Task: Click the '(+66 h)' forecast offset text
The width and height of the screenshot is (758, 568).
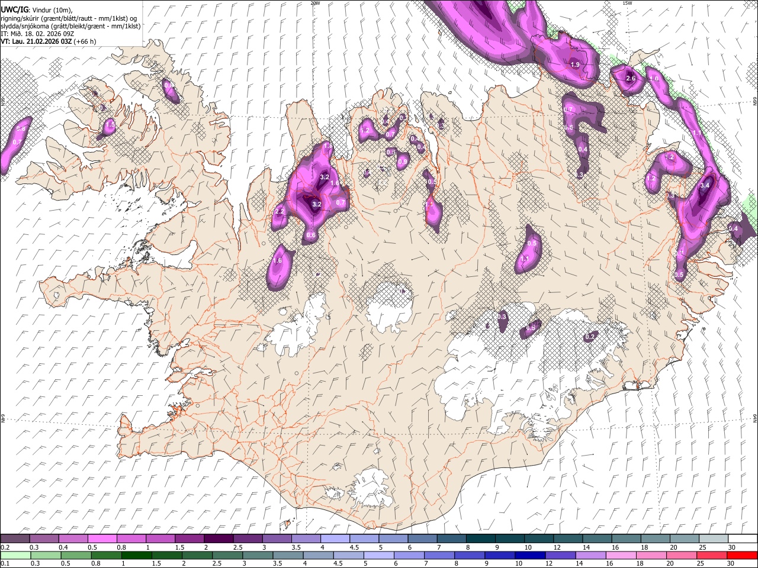Action: 85,41
